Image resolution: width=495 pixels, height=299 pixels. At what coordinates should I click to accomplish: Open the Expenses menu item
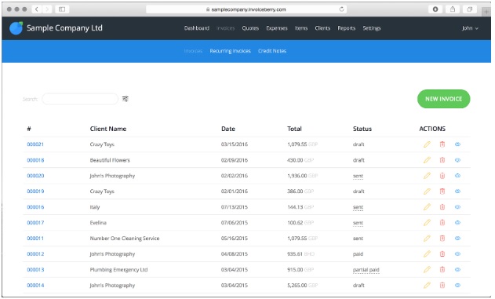[277, 28]
